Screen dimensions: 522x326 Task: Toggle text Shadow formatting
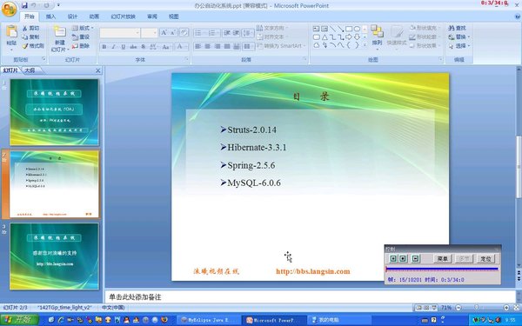(x=144, y=47)
